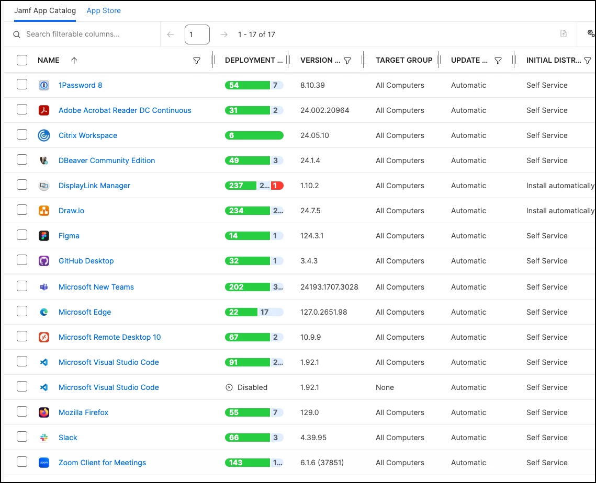The width and height of the screenshot is (596, 483).
Task: Click the Draw.io app icon
Action: pos(44,210)
